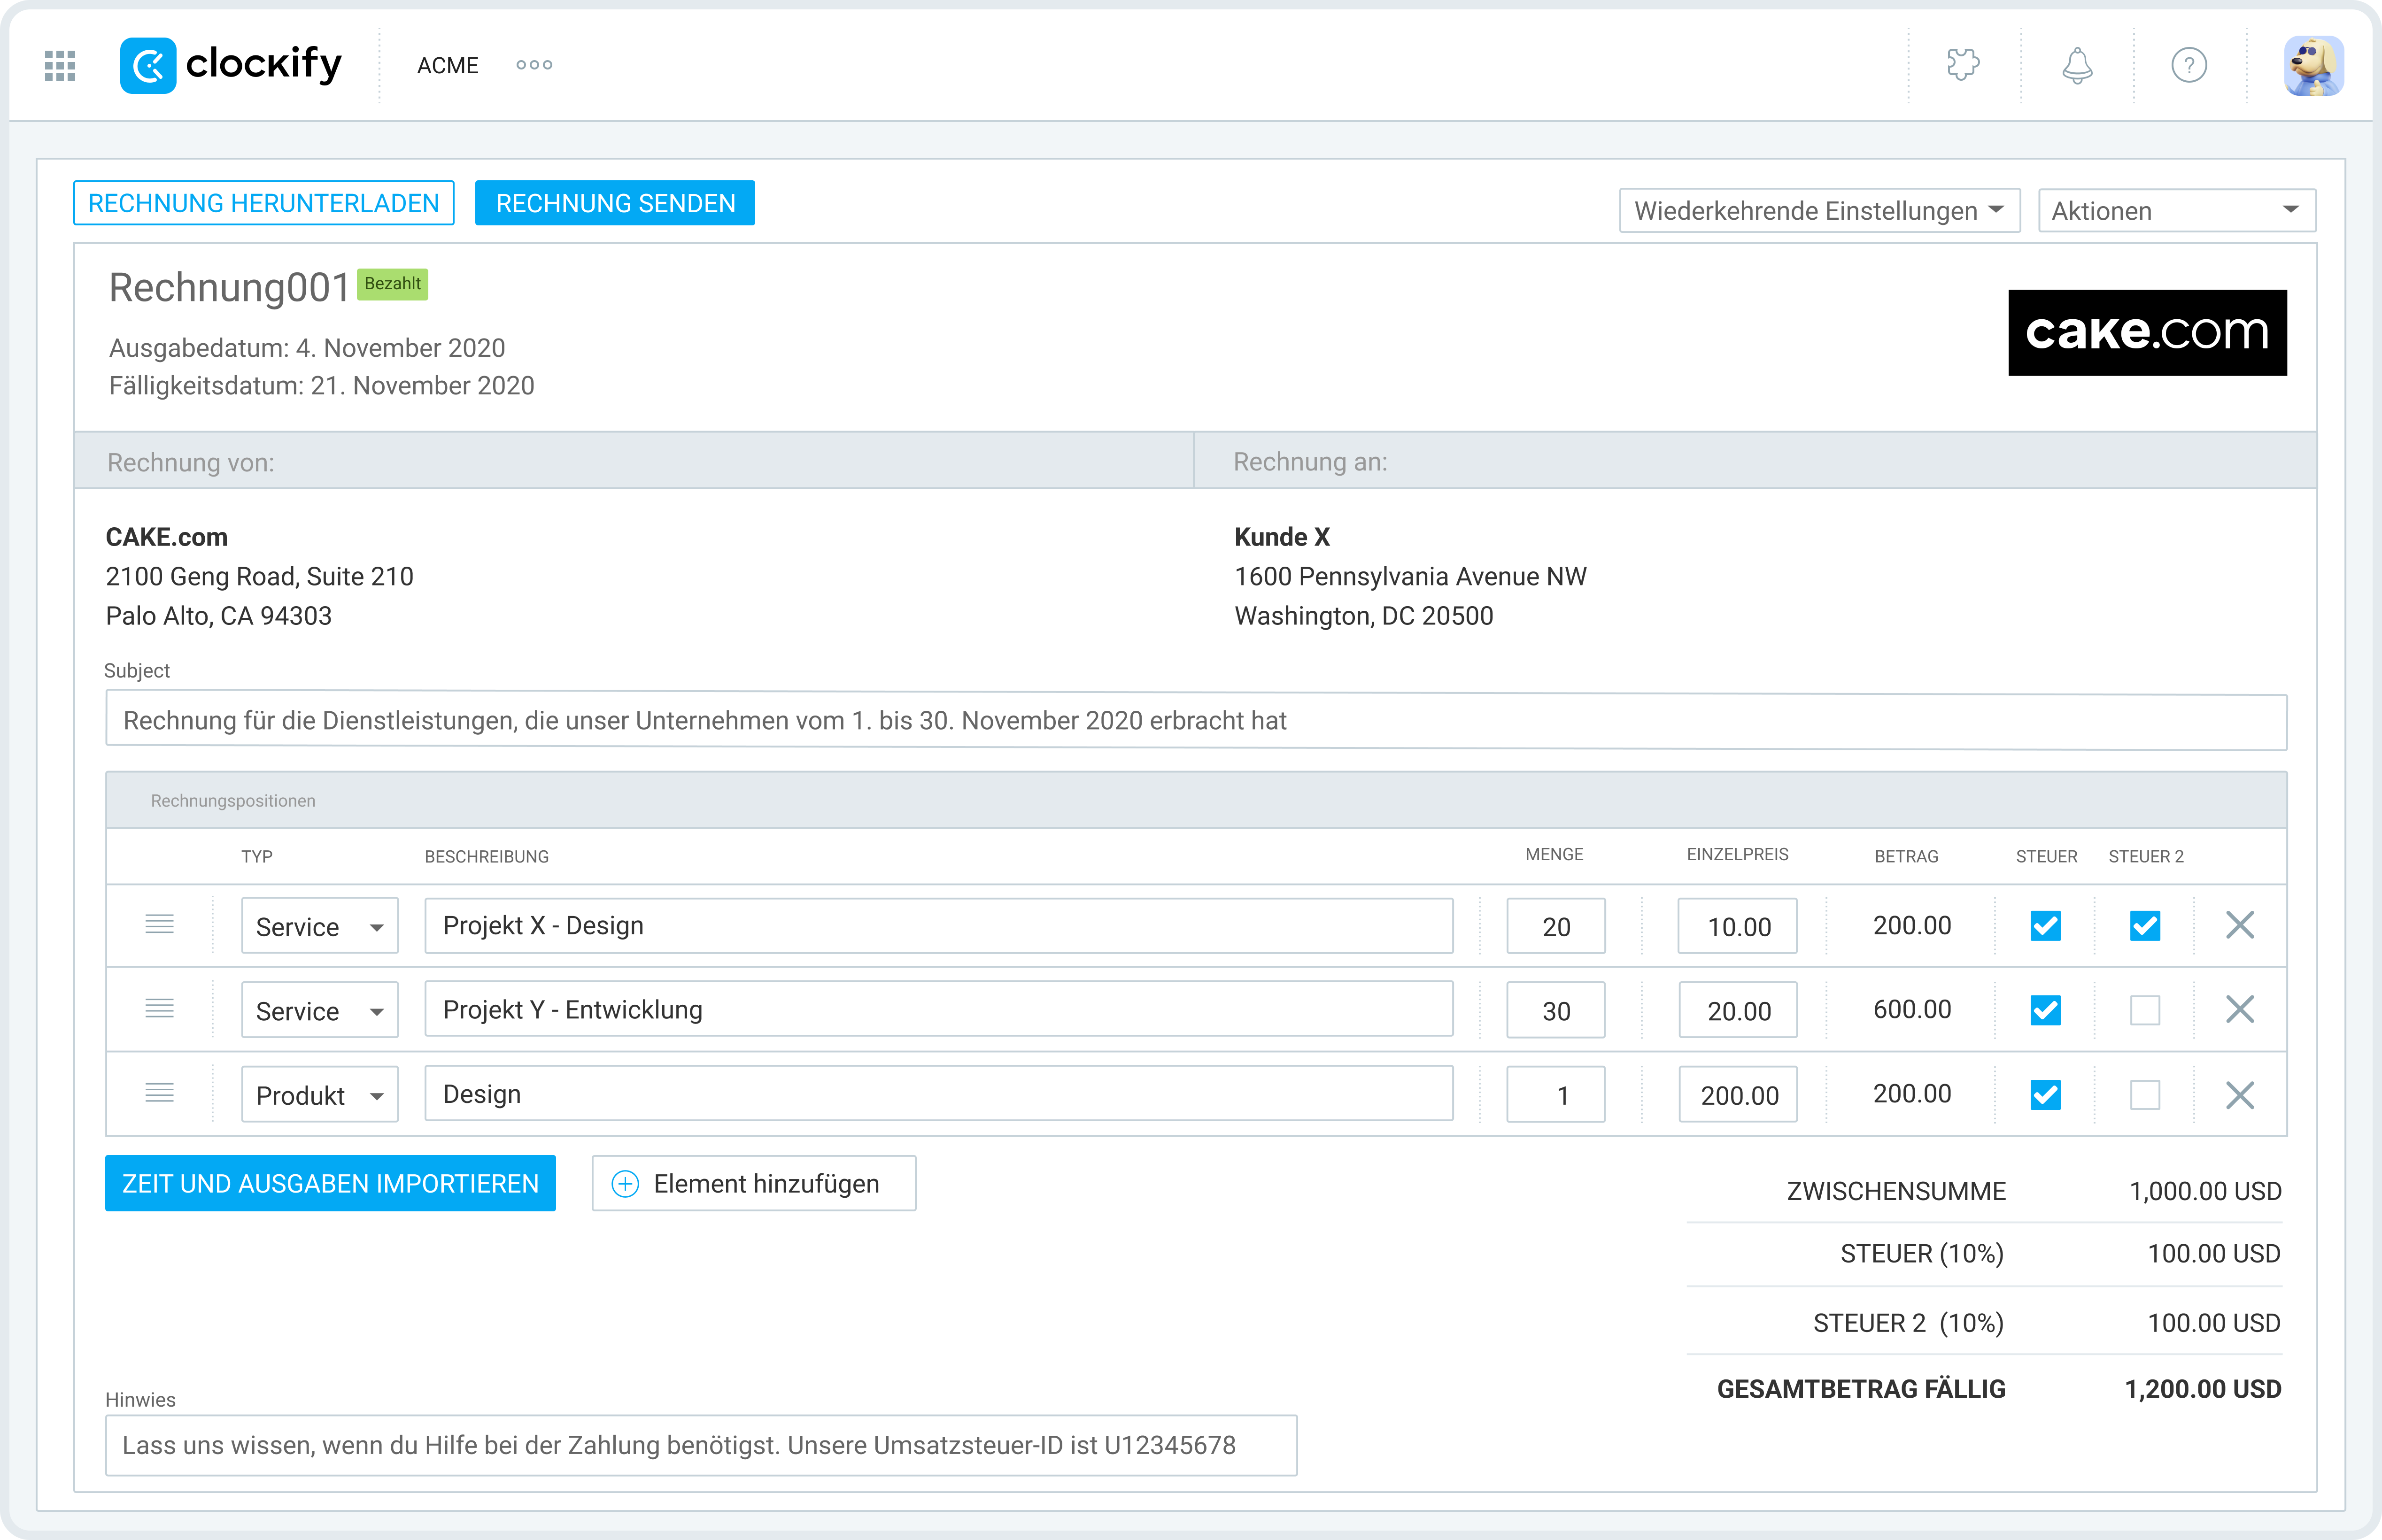Grab the drag handle of Projekt Y row
The width and height of the screenshot is (2382, 1540).
pyautogui.click(x=160, y=1009)
